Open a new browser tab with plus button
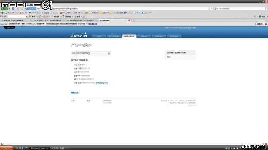 click(134, 20)
